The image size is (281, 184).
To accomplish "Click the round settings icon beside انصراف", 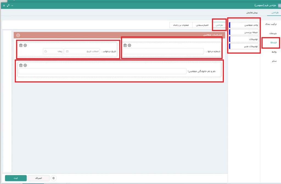I will coord(54,178).
